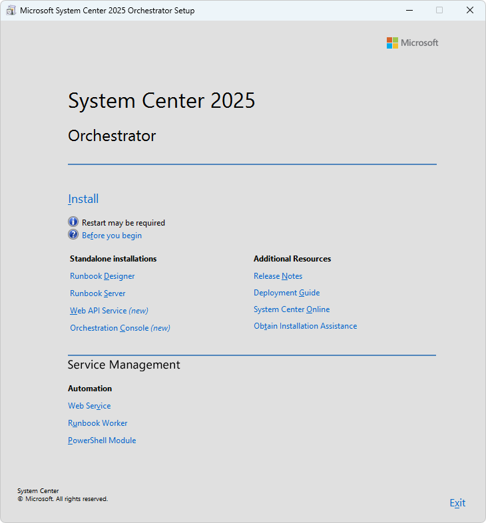Image resolution: width=486 pixels, height=523 pixels.
Task: Click the Restart may be required text
Action: 123,223
